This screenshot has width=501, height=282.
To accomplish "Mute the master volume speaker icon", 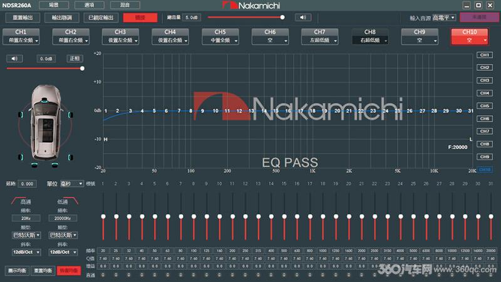I will click(x=302, y=18).
